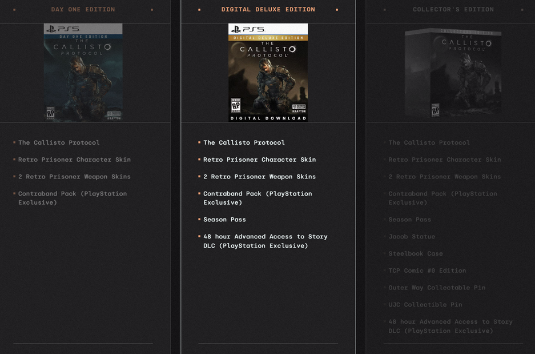Click '48 hour Advanced Access' in Collector's list
The image size is (535, 354).
click(x=450, y=326)
